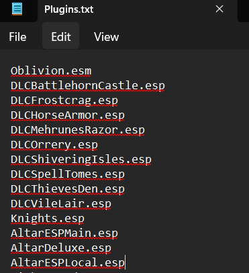Image resolution: width=249 pixels, height=273 pixels.
Task: Place cursor on DLCVileLair.esp line
Action: (x=61, y=204)
